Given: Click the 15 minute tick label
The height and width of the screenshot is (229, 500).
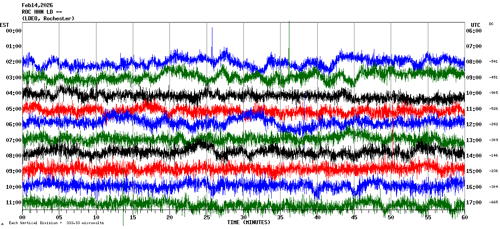Looking at the screenshot, I should tap(133, 218).
